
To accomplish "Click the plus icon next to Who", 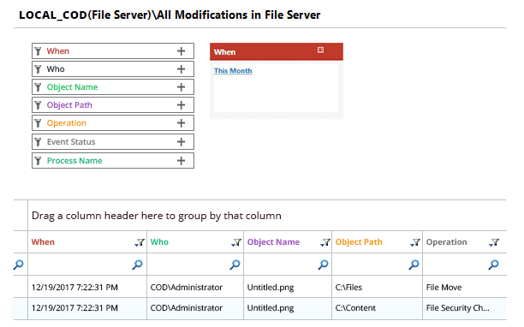I will click(182, 69).
